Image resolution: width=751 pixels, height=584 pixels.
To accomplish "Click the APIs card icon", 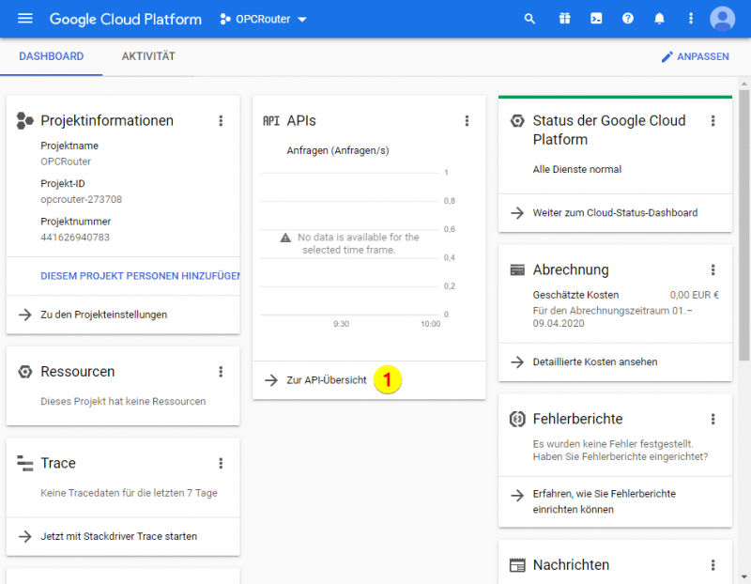I will tap(269, 119).
